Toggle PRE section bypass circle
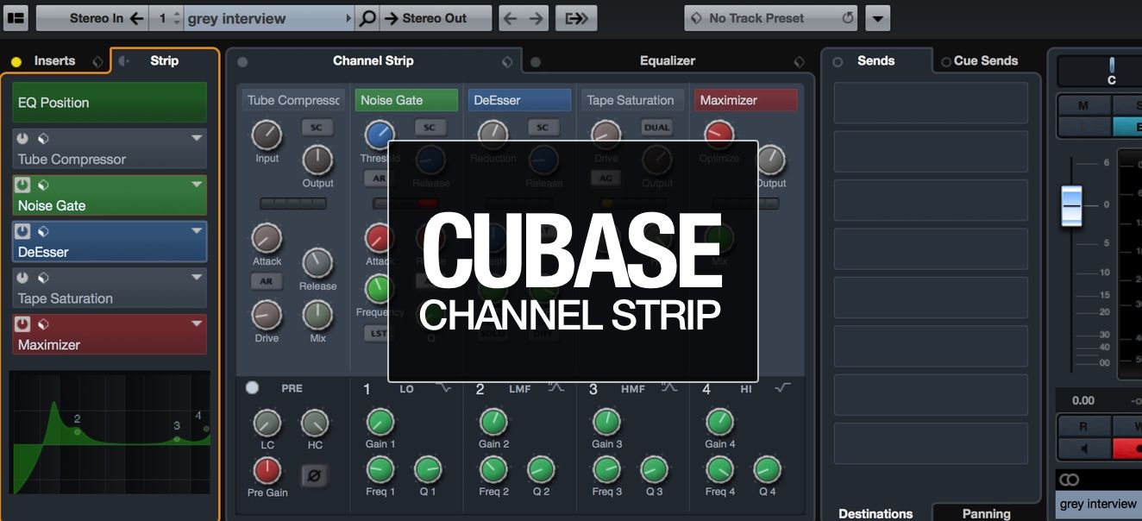 252,388
